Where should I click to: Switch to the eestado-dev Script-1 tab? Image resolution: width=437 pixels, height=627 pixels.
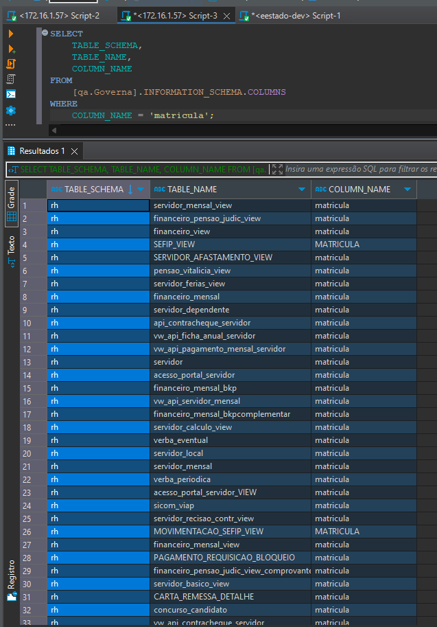[290, 16]
